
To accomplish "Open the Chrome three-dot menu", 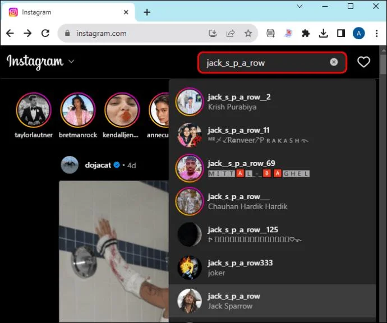I will tap(377, 33).
